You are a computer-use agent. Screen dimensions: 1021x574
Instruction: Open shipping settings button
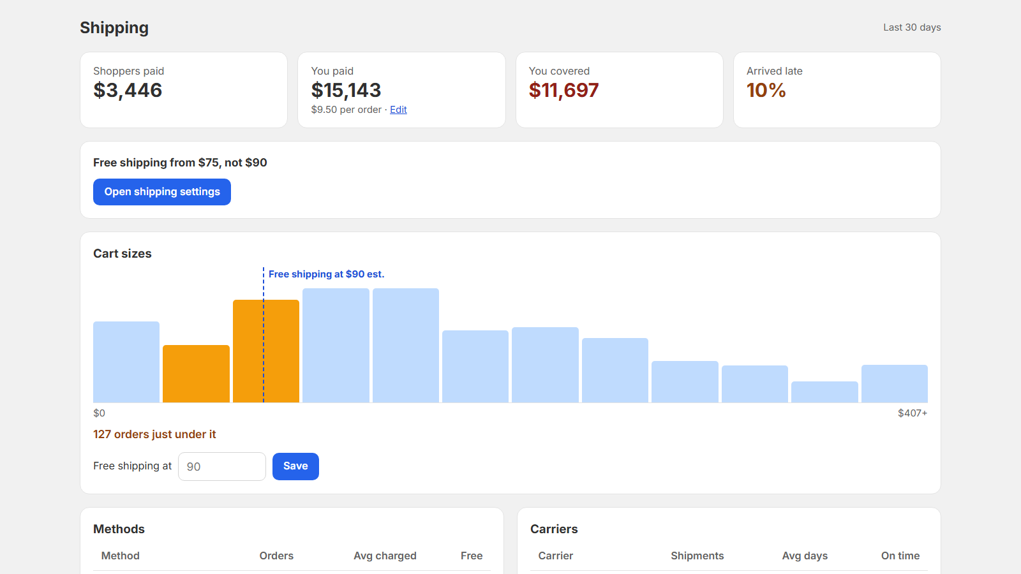click(162, 192)
